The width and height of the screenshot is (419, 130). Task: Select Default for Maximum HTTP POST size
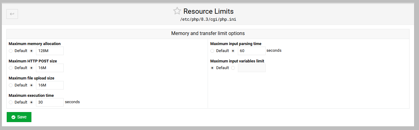(x=11, y=68)
